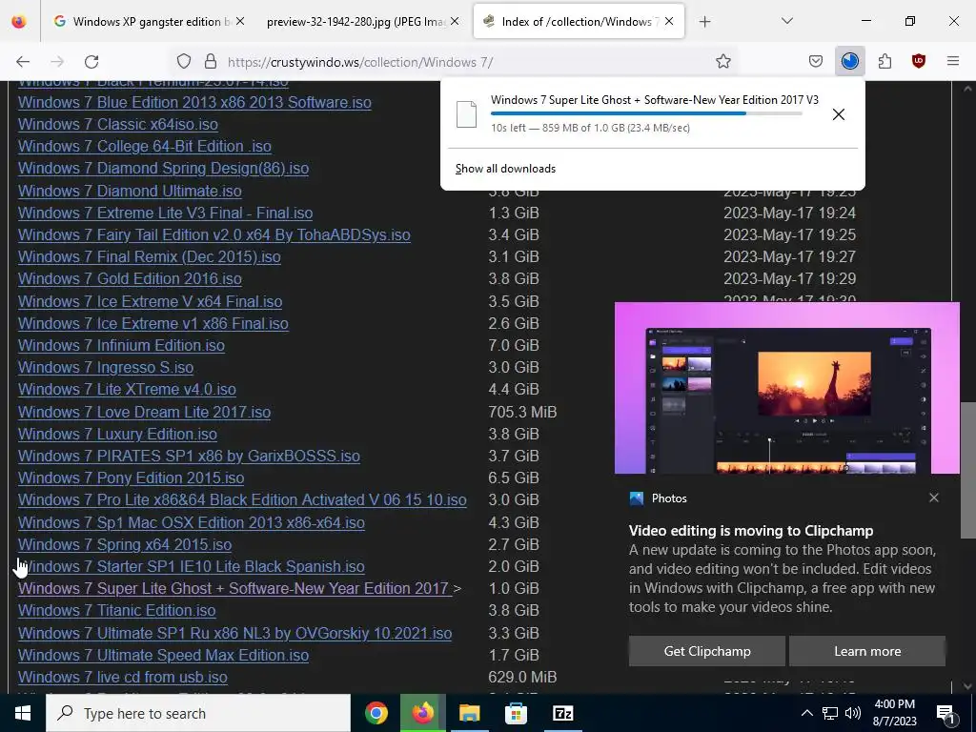Open the list all tabs dropdown
This screenshot has height=732, width=976.
(x=786, y=21)
